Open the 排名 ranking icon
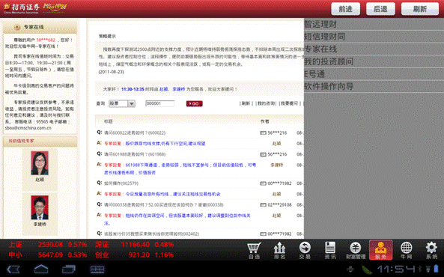 [279, 250]
